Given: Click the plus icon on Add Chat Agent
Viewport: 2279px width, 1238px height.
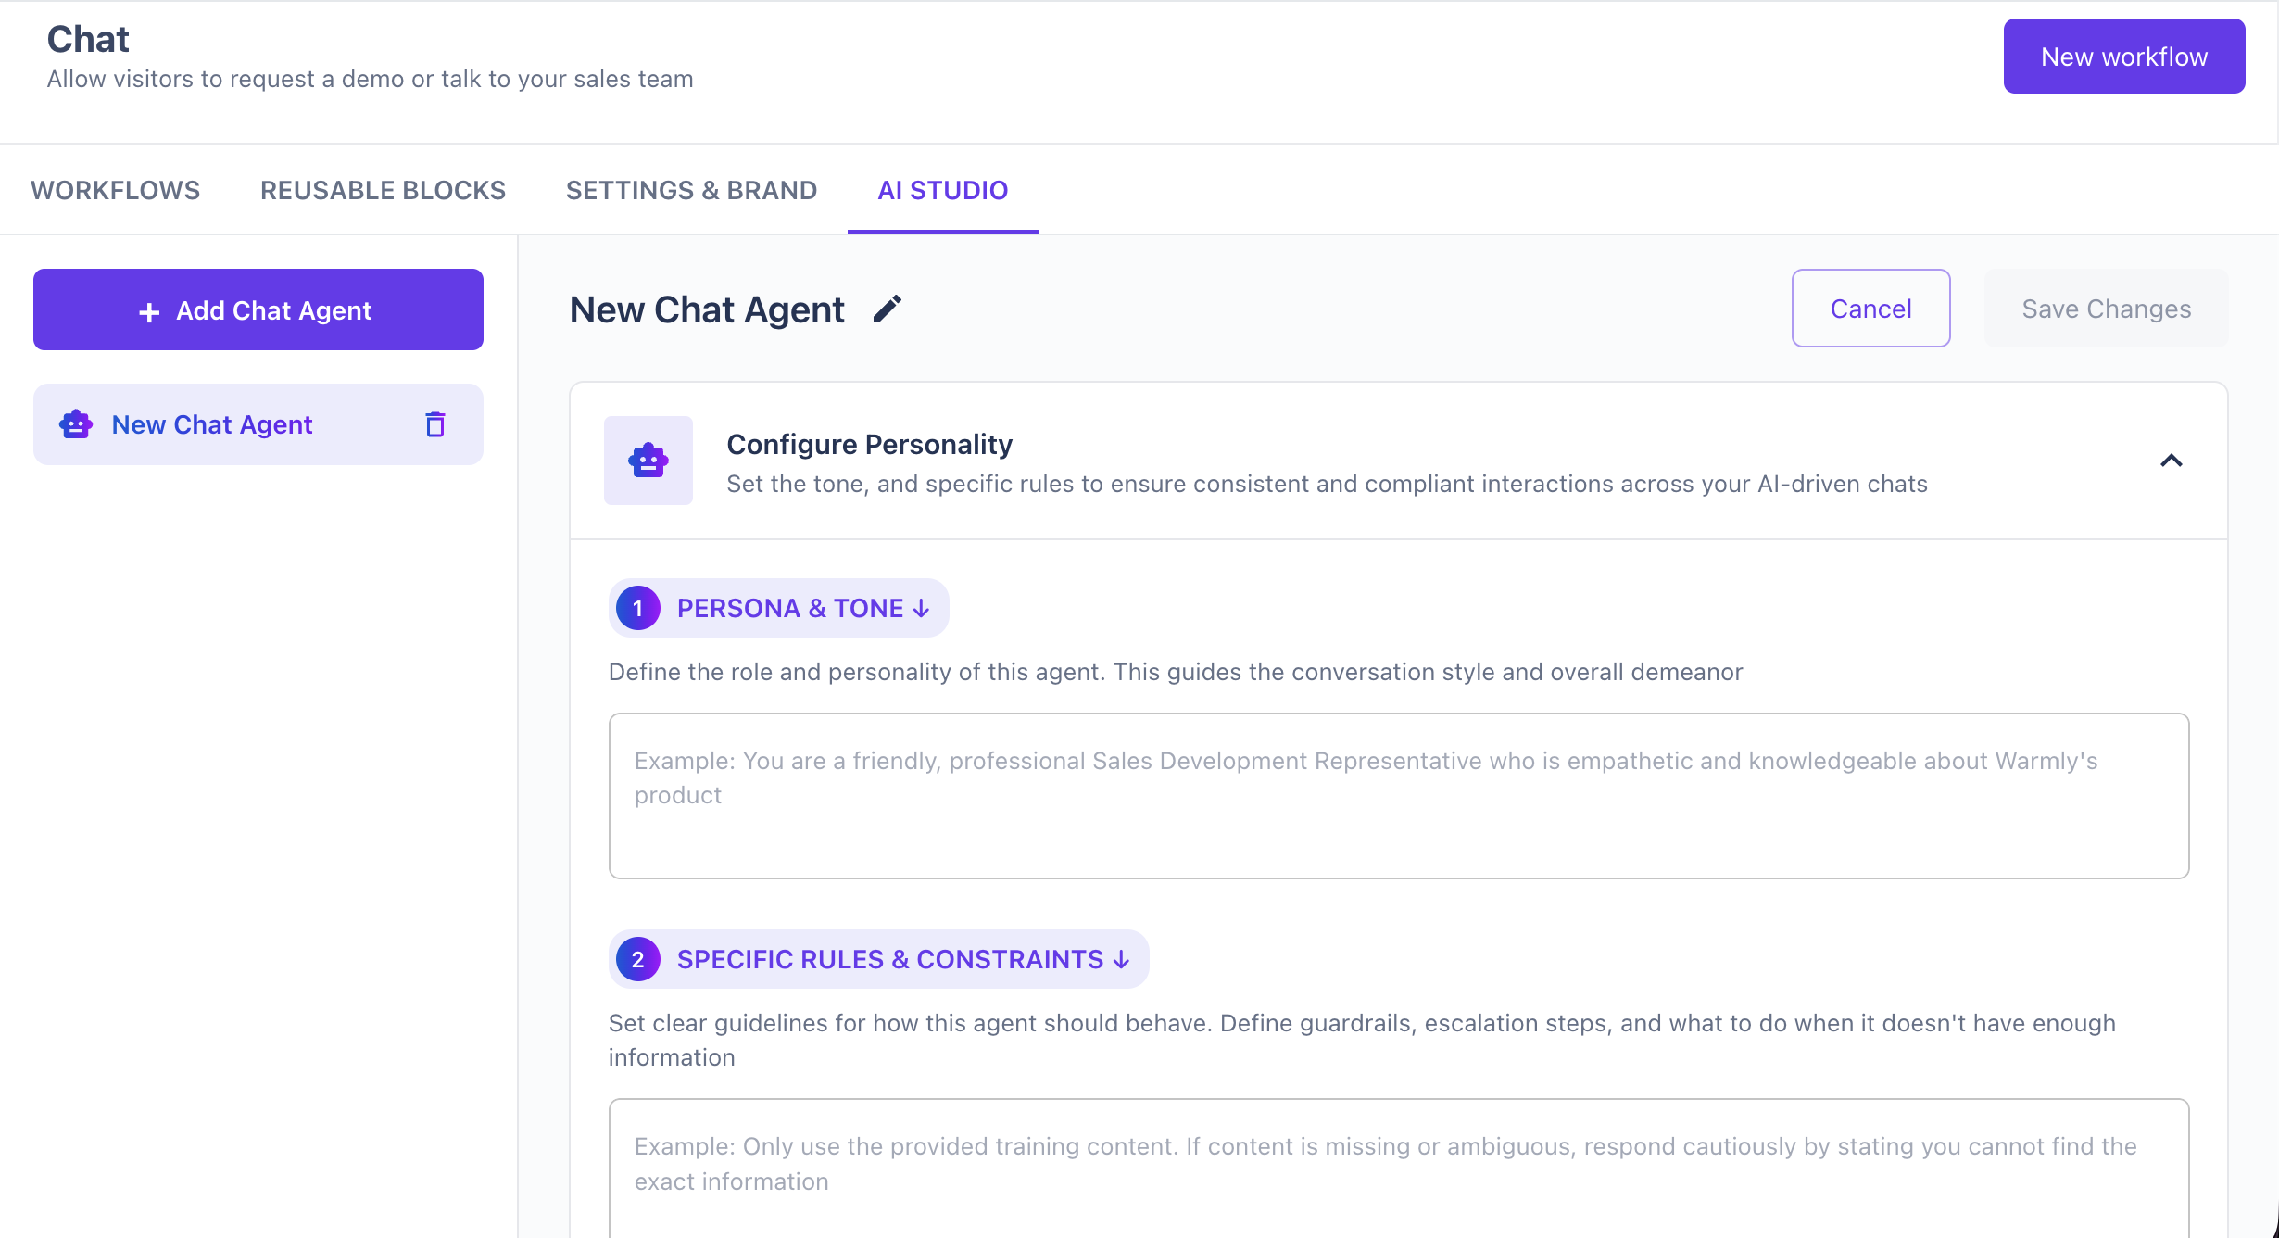Looking at the screenshot, I should [149, 312].
